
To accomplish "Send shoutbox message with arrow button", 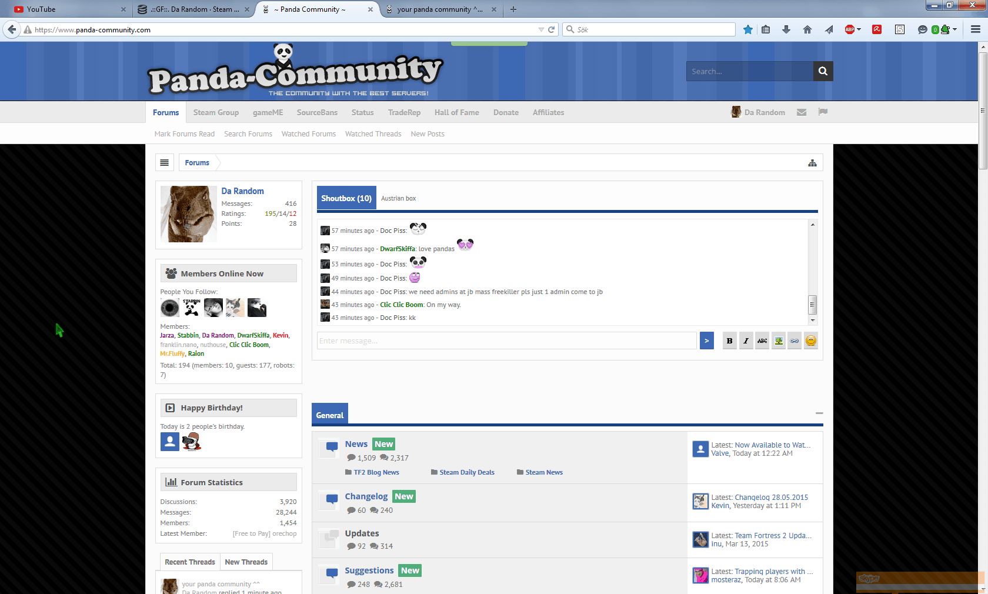I will [706, 341].
